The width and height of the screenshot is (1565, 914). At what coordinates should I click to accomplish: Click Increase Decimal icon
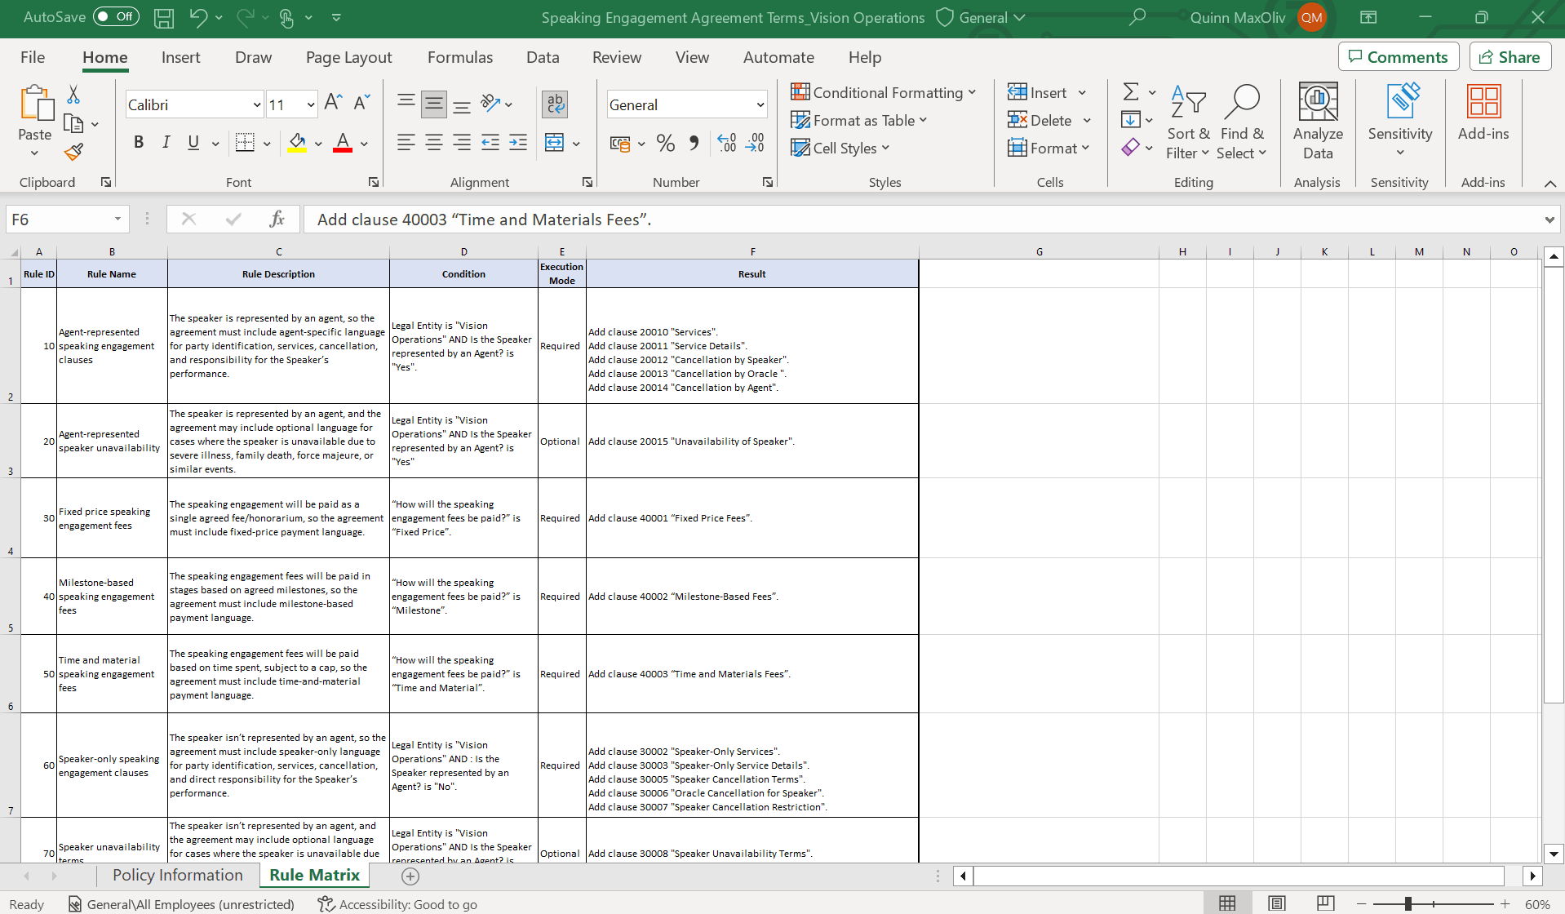tap(726, 144)
